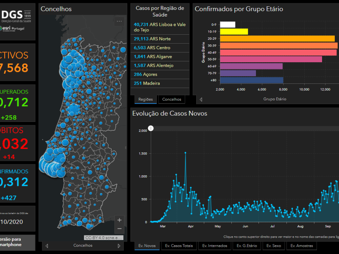Viewport: 339px width, 254px height.
Task: Select the yellow 10-19 age group bar
Action: [234, 31]
